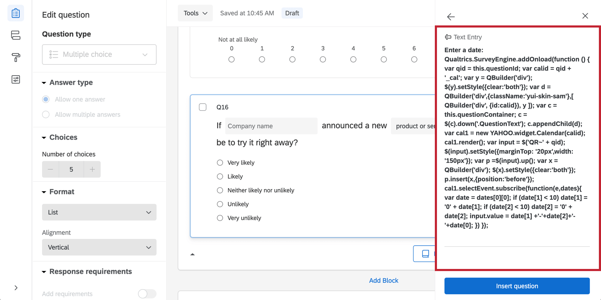This screenshot has height=300, width=601.
Task: Open the Look and feel paint roller icon
Action: 16,57
